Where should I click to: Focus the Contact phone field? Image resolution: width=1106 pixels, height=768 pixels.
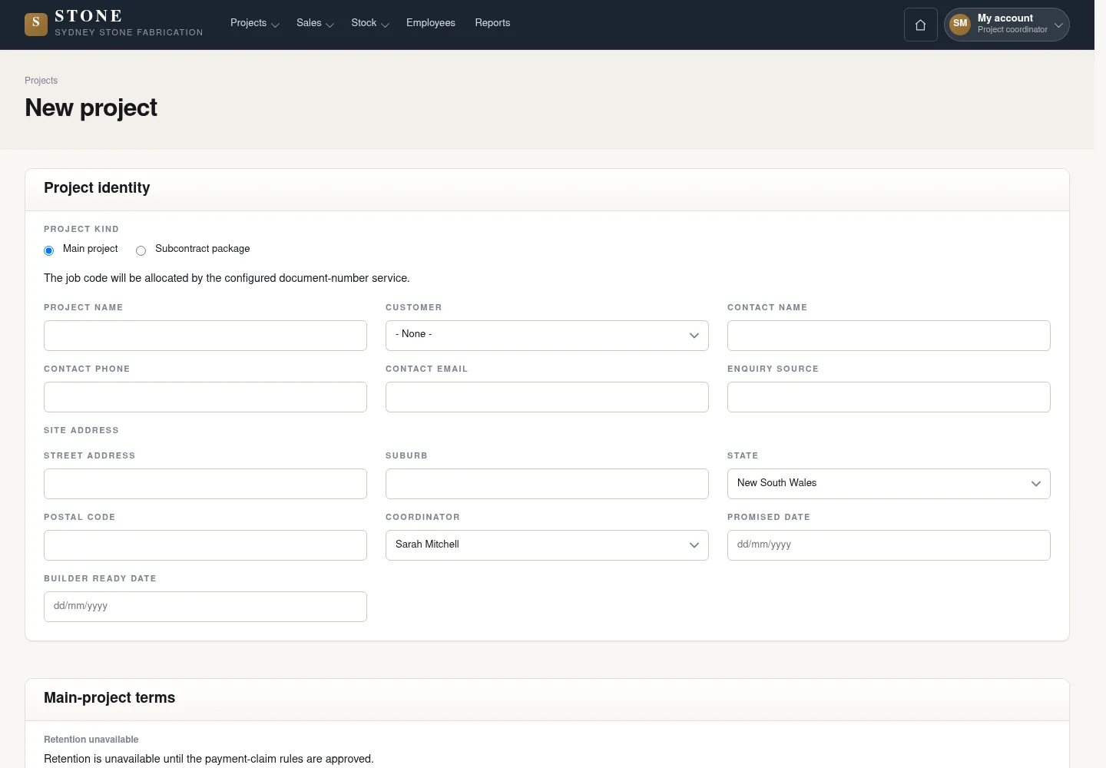tap(205, 397)
